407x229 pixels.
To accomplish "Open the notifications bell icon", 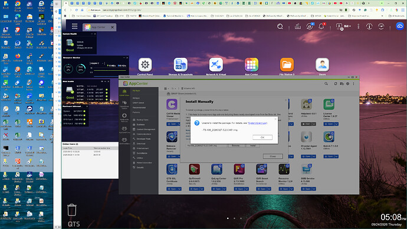I will click(321, 27).
